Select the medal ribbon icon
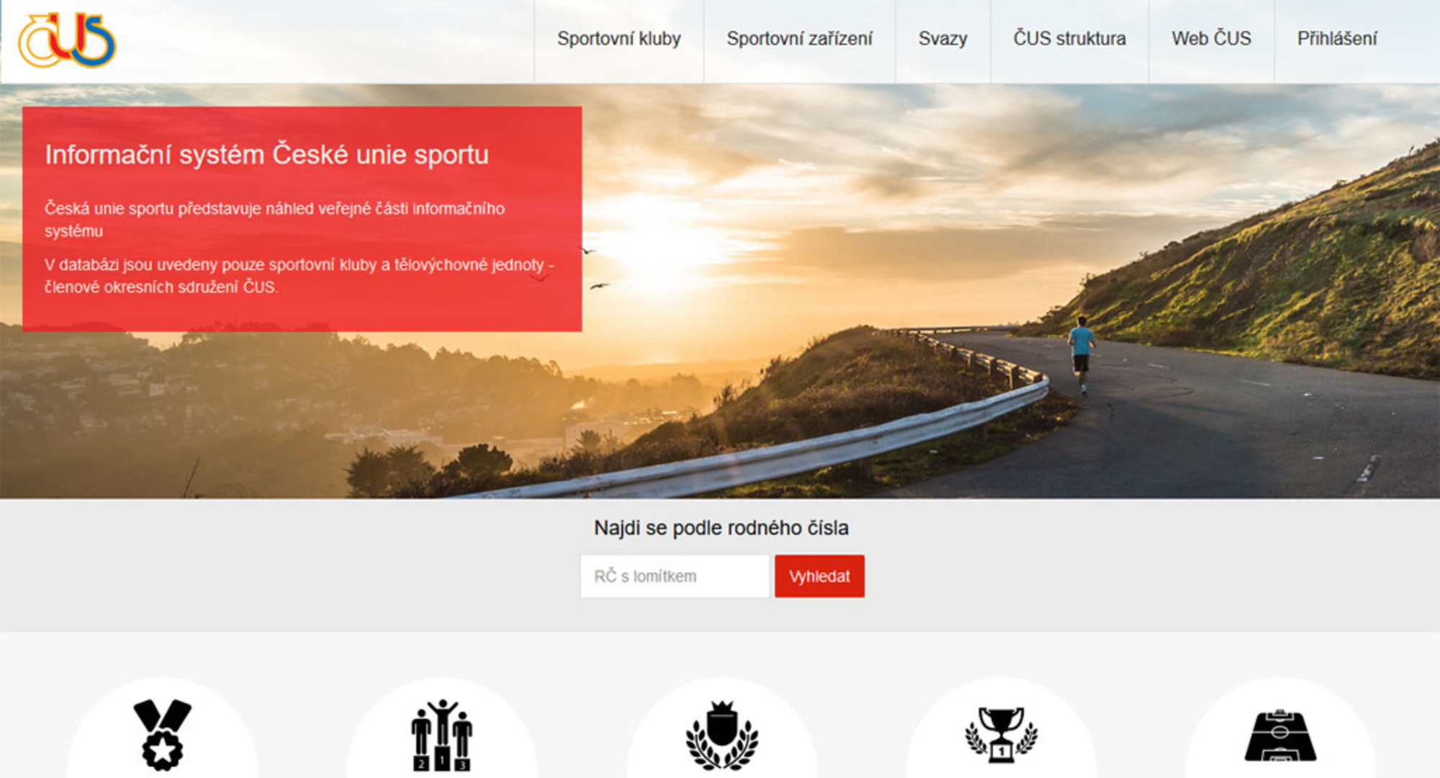The image size is (1440, 778). [162, 735]
